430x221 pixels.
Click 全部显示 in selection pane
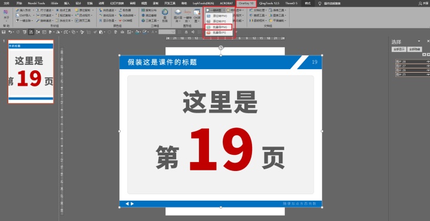pyautogui.click(x=398, y=49)
